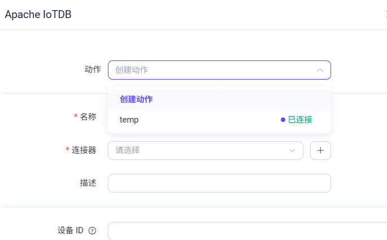Image resolution: width=387 pixels, height=240 pixels.
Task: Click the 动作 combo box showing 创建动作
Action: (219, 70)
